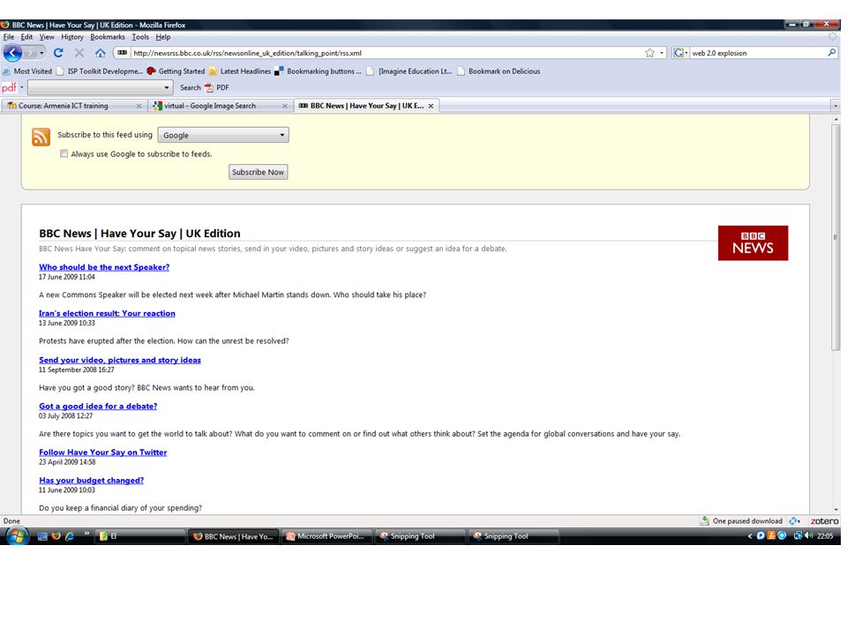This screenshot has width=847, height=635.
Task: Open the Windows Start orb
Action: pyautogui.click(x=17, y=536)
